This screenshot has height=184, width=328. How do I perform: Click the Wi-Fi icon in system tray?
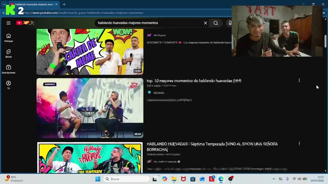pyautogui.click(x=294, y=179)
